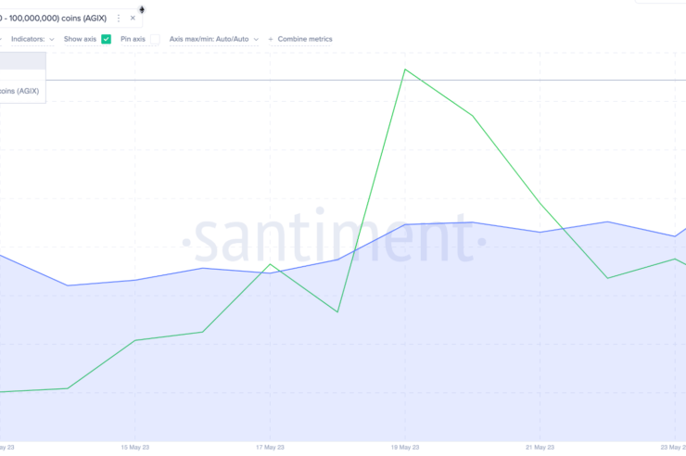Click the Combine metrics label
Screen dimensions: 686x456
(x=305, y=39)
